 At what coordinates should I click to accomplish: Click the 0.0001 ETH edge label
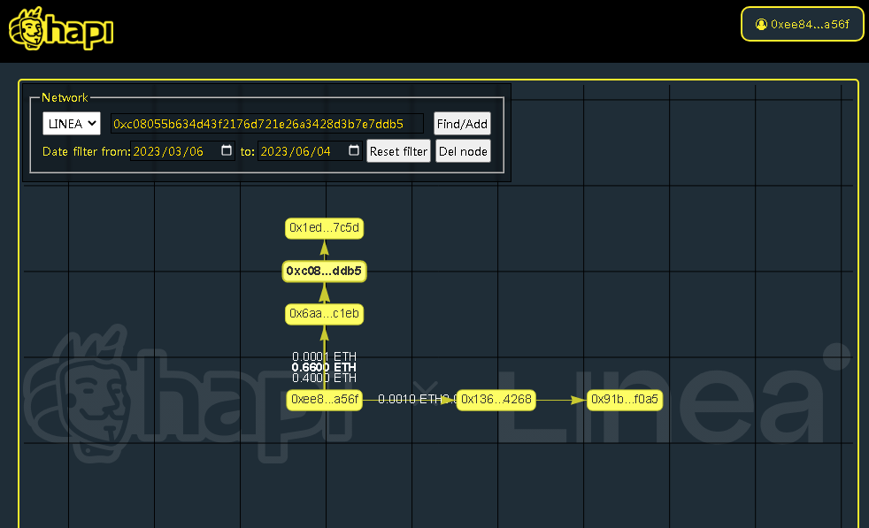click(324, 356)
